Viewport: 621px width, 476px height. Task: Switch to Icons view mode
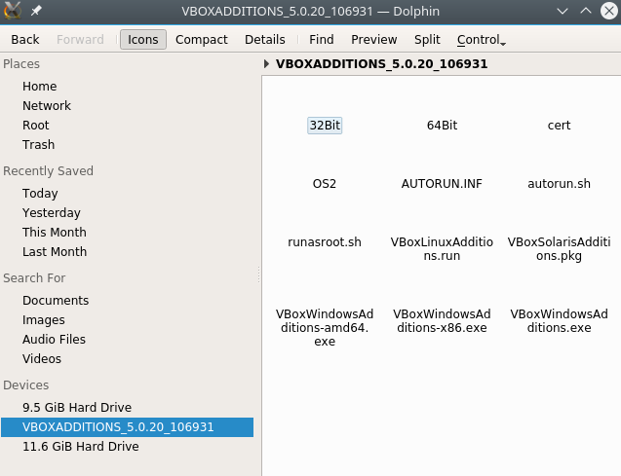click(x=143, y=40)
